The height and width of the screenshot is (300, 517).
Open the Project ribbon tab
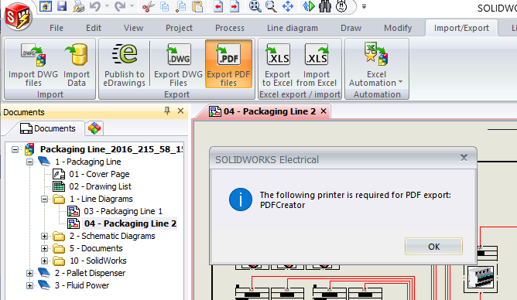click(x=179, y=28)
